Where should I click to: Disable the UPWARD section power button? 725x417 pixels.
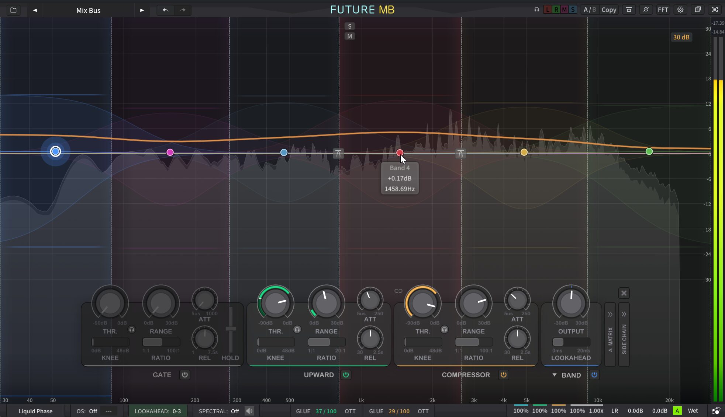(x=346, y=375)
